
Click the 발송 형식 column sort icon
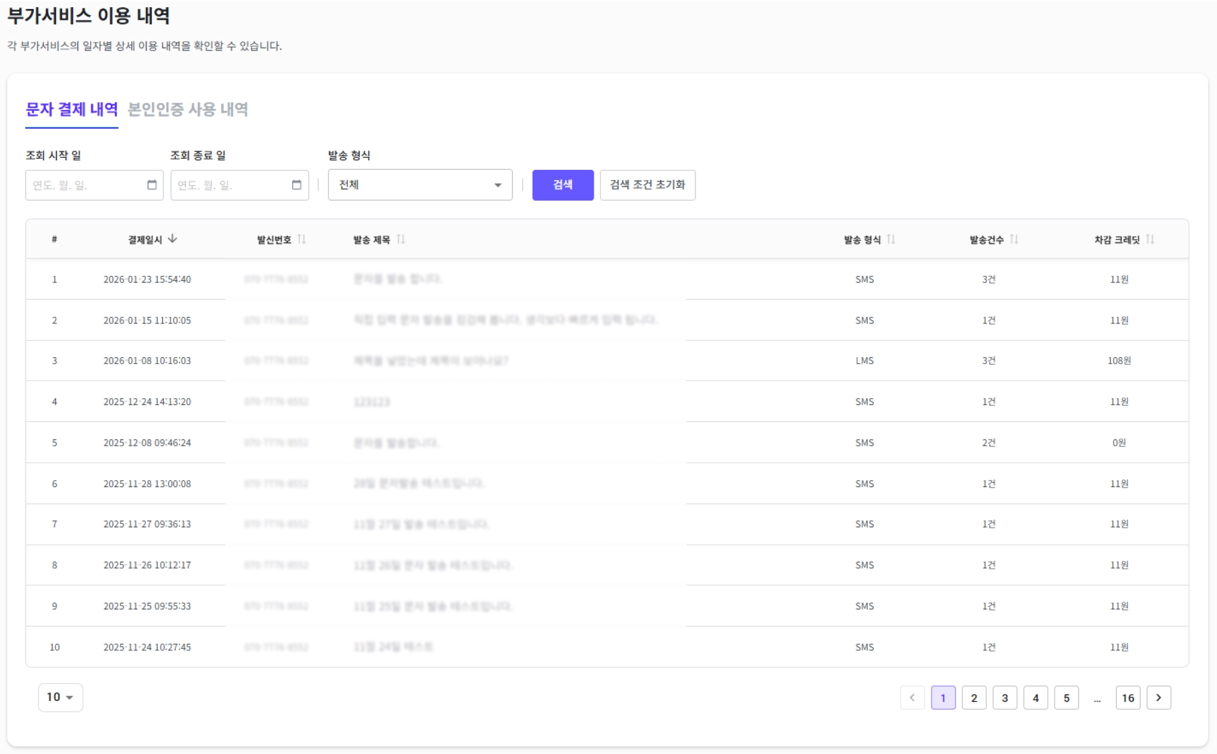click(x=891, y=239)
